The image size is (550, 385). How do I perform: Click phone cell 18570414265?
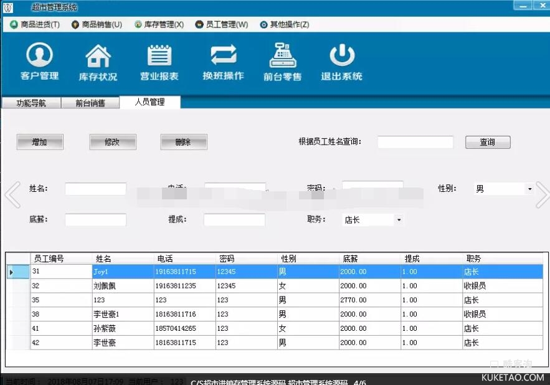tap(184, 328)
